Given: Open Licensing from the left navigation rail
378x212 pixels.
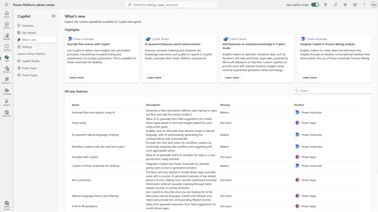Looking at the screenshot, I should tap(7, 90).
